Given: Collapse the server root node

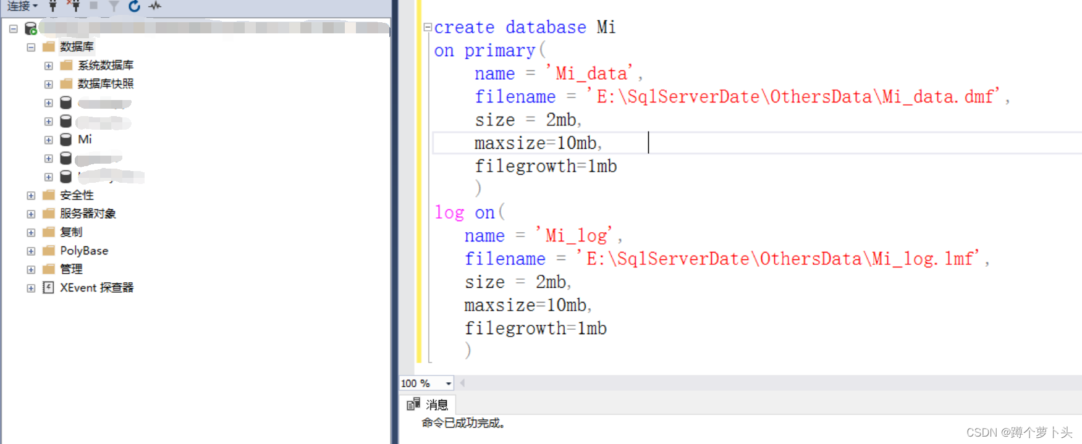Looking at the screenshot, I should point(13,28).
